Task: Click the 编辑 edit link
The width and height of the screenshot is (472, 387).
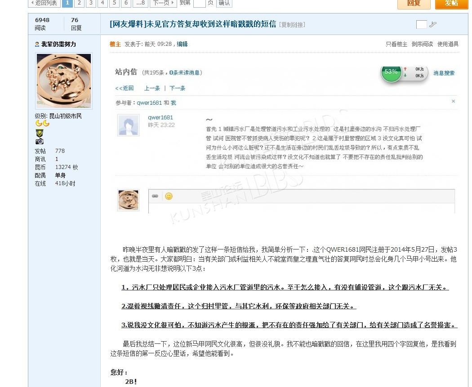Action: click(182, 44)
